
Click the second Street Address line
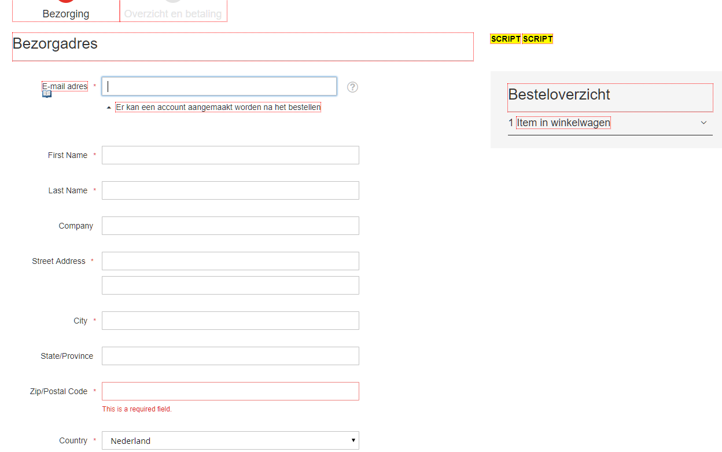[x=230, y=285]
